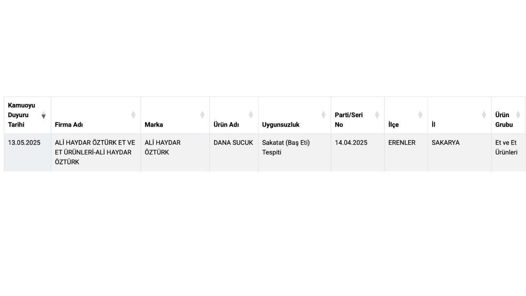Click sort icon in Ürün Adı column
The image size is (526, 296).
pos(251,115)
